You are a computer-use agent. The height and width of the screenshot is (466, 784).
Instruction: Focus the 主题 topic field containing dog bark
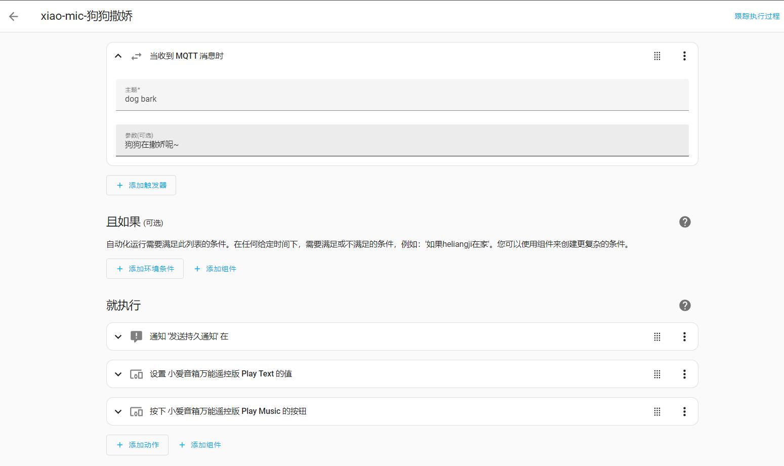402,95
